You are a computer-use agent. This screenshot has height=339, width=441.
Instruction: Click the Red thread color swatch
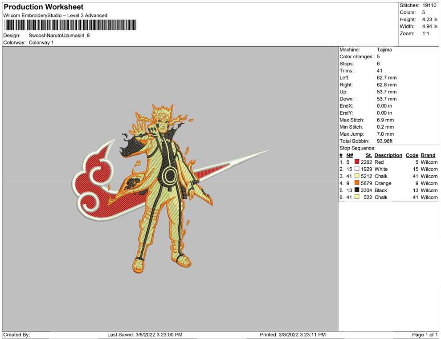357,162
